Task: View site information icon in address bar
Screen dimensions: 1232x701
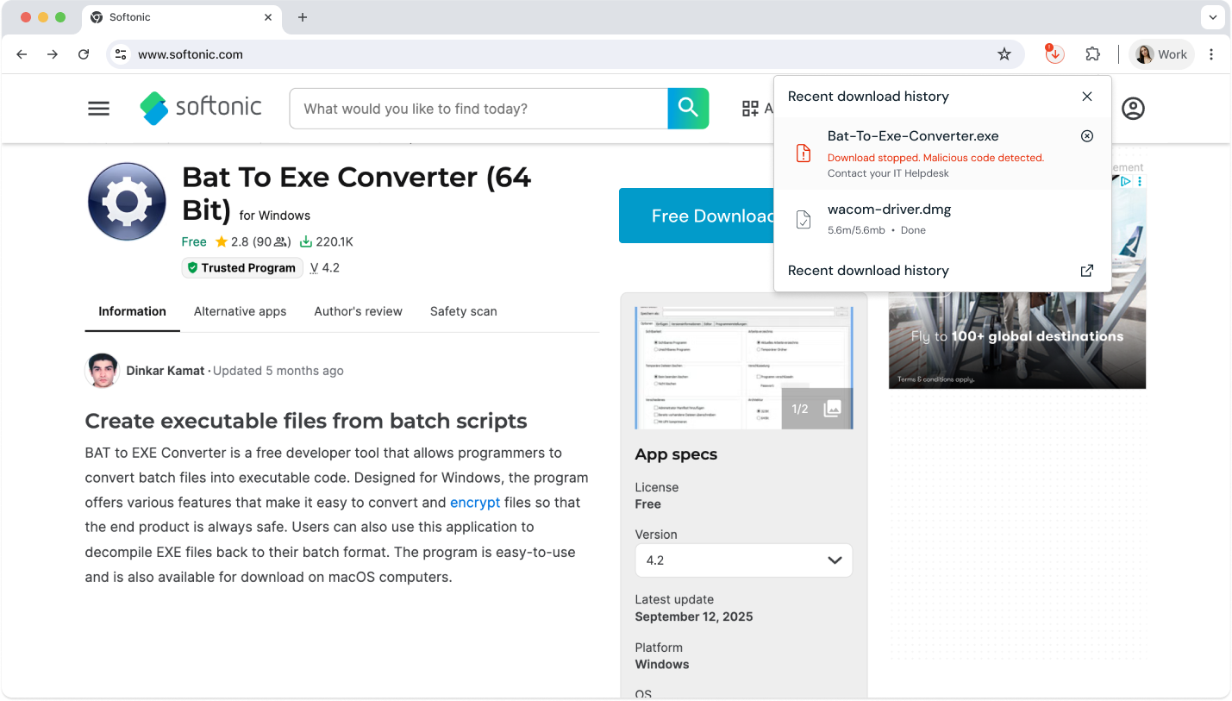Action: coord(122,54)
